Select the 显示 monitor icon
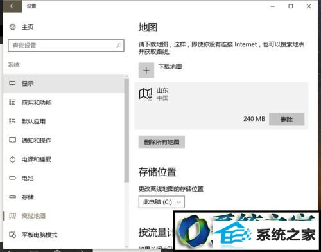This screenshot has height=252, width=321. 12,84
